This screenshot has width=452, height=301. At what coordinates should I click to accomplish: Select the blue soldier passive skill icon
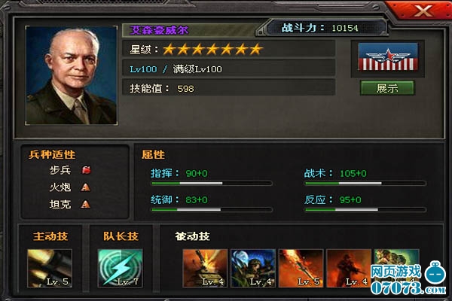253,268
